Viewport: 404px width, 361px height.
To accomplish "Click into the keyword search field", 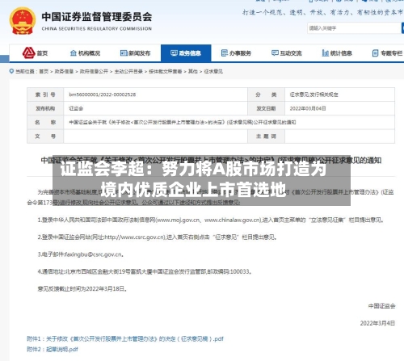I will point(354,28).
